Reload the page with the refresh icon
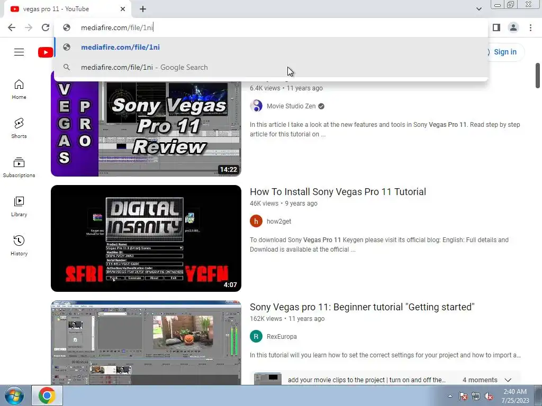 click(46, 27)
